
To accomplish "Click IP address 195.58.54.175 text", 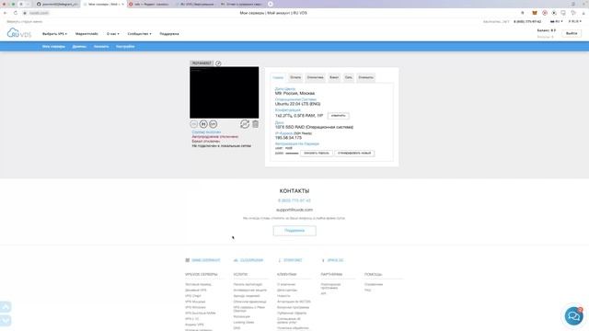I will click(x=288, y=138).
